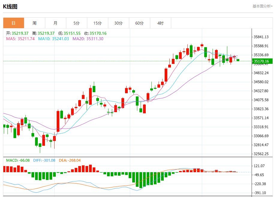Image resolution: width=275 pixels, height=197 pixels.
Task: Click the -220.38 MACD axis label
Action: (260, 184)
